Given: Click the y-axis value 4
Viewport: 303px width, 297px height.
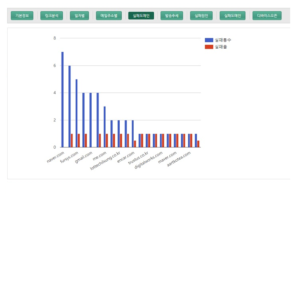Looking at the screenshot, I should (x=55, y=93).
